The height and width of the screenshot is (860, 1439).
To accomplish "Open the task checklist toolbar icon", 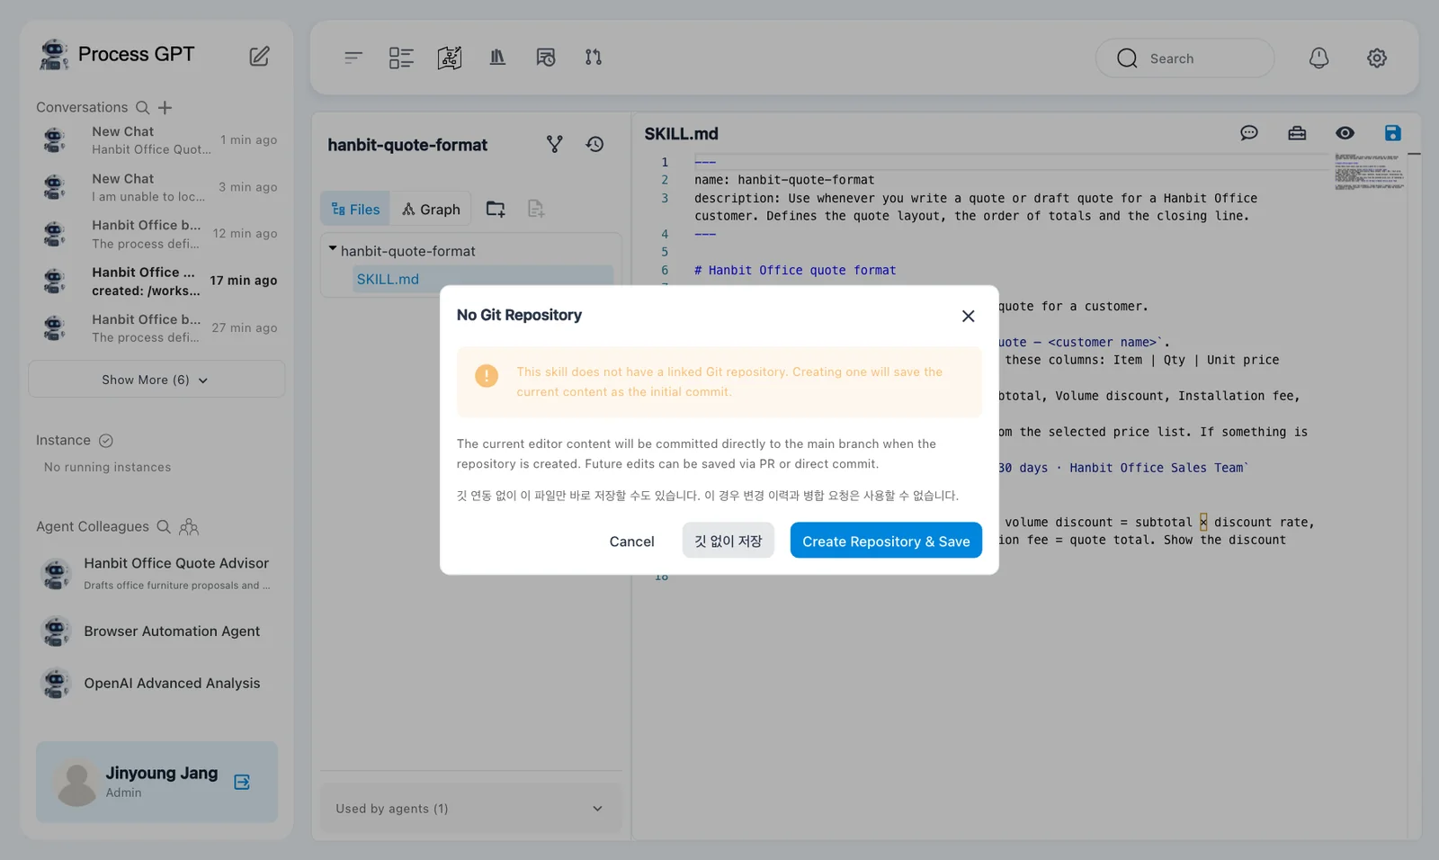I will point(401,58).
